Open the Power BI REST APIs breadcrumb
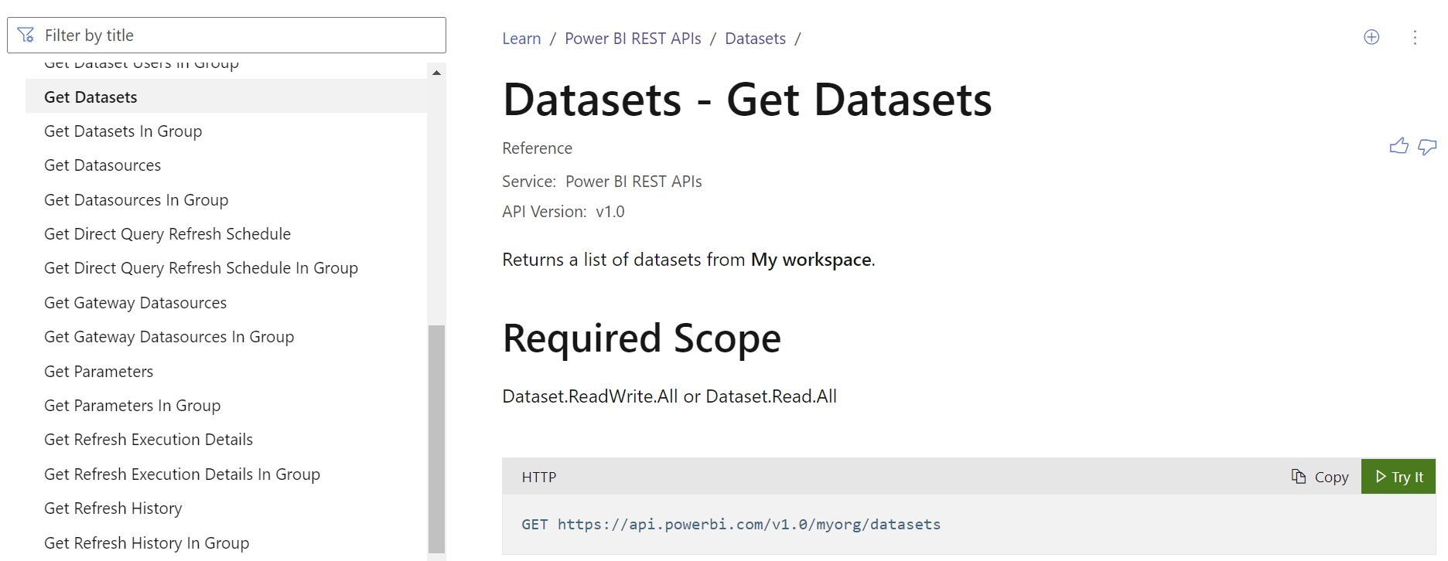This screenshot has height=561, width=1448. [x=633, y=39]
